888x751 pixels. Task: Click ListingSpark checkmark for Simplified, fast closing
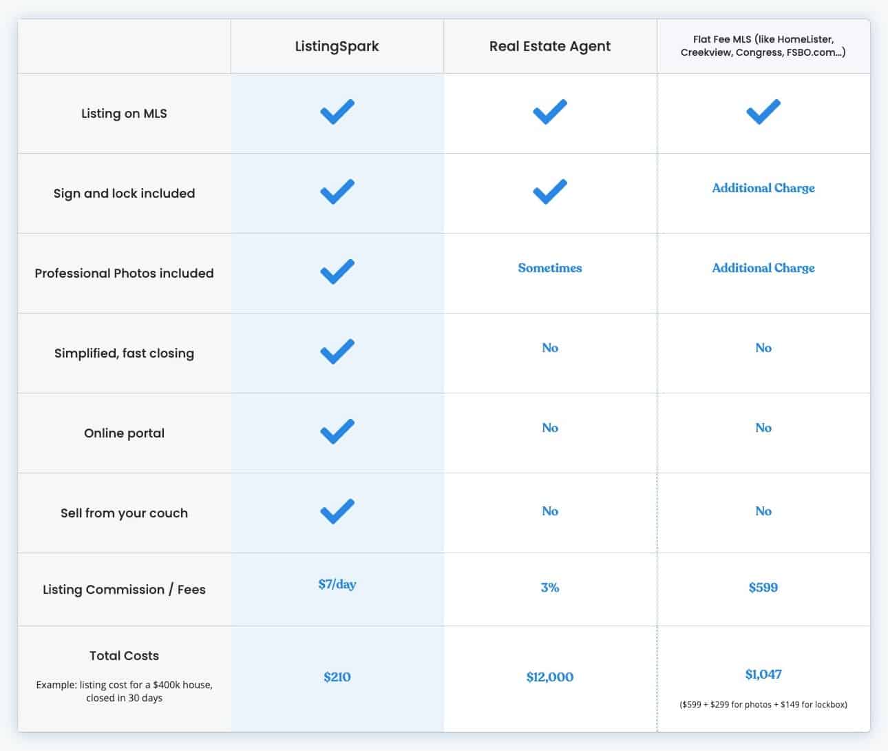[337, 351]
